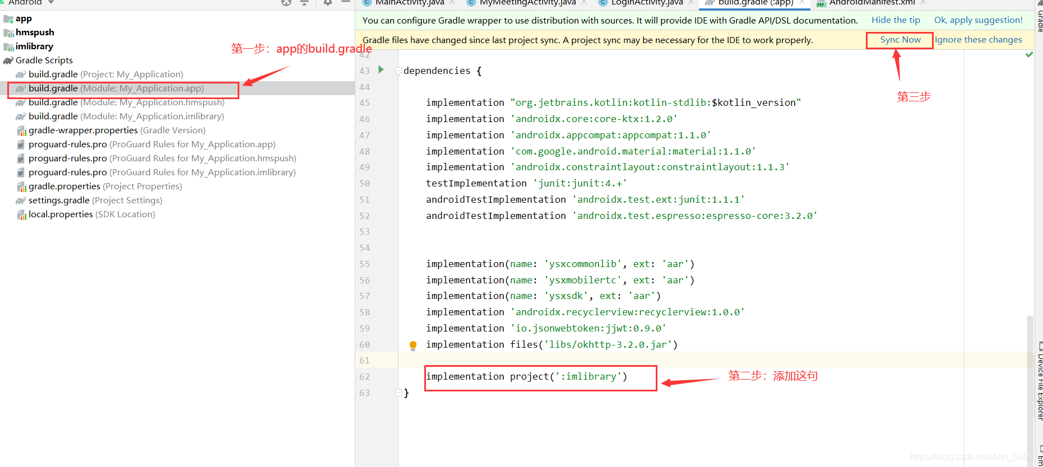This screenshot has width=1043, height=467.
Task: Click the kotlin-stdlib implementation line
Action: pyautogui.click(x=614, y=102)
